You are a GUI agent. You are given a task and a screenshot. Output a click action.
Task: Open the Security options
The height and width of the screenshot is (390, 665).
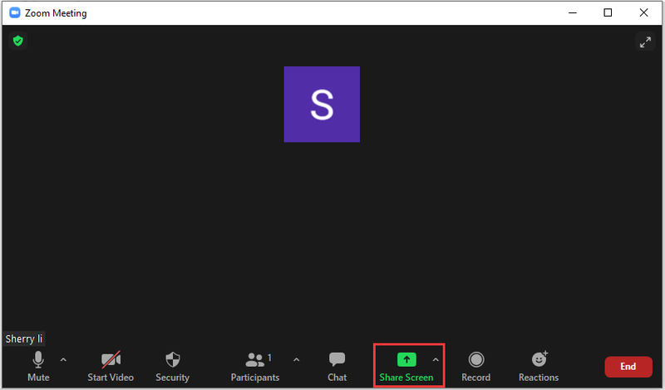click(172, 366)
